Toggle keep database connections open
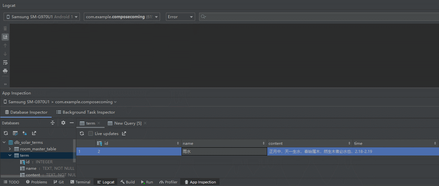 point(25,133)
